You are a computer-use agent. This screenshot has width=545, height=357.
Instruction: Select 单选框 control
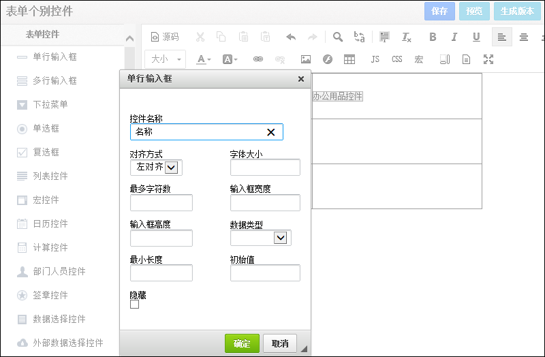pyautogui.click(x=38, y=128)
